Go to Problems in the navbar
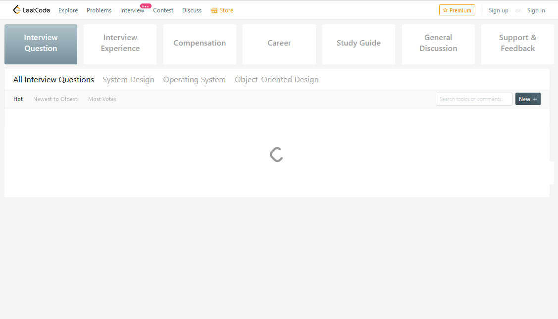This screenshot has height=319, width=558. click(x=99, y=10)
